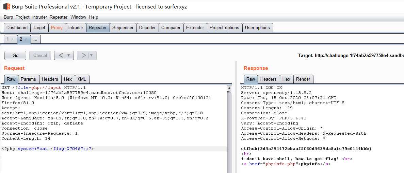
Task: Open the Project menu
Action: tap(23, 17)
